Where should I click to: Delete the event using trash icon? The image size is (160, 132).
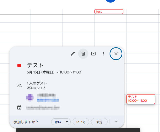point(83,54)
